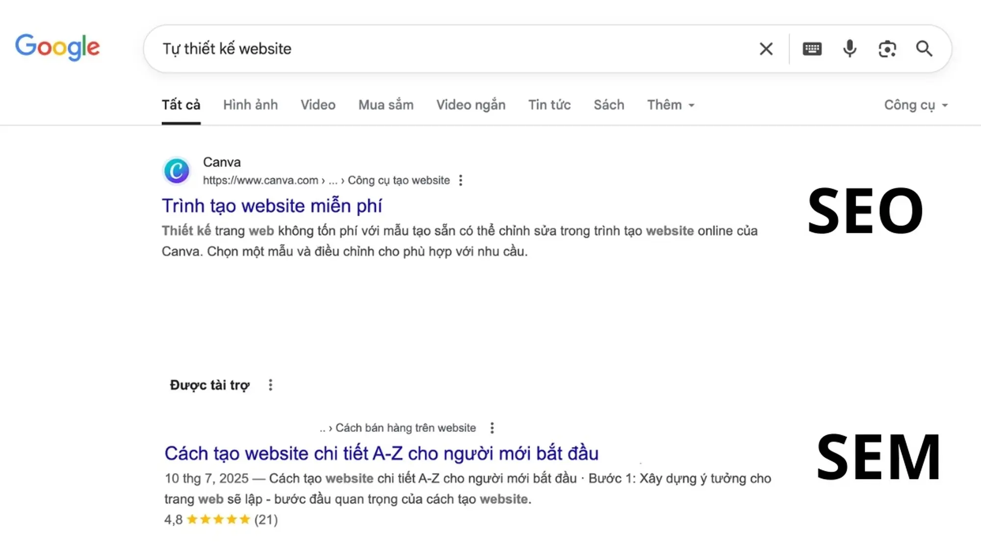Switch to the Video tab
981x552 pixels.
(318, 105)
